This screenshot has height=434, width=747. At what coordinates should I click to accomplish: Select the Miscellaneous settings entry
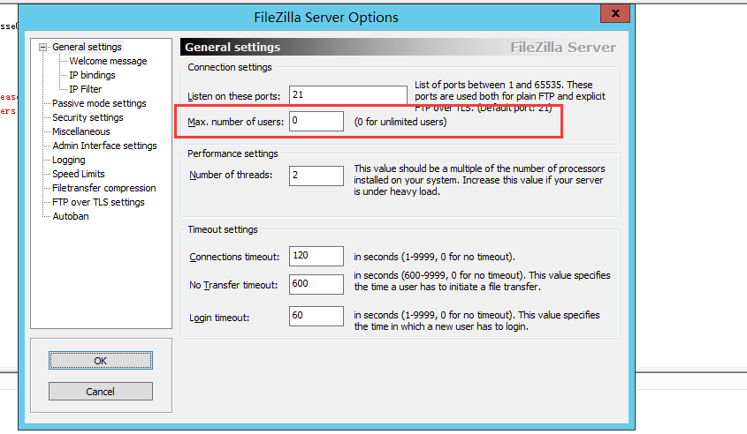pyautogui.click(x=81, y=131)
